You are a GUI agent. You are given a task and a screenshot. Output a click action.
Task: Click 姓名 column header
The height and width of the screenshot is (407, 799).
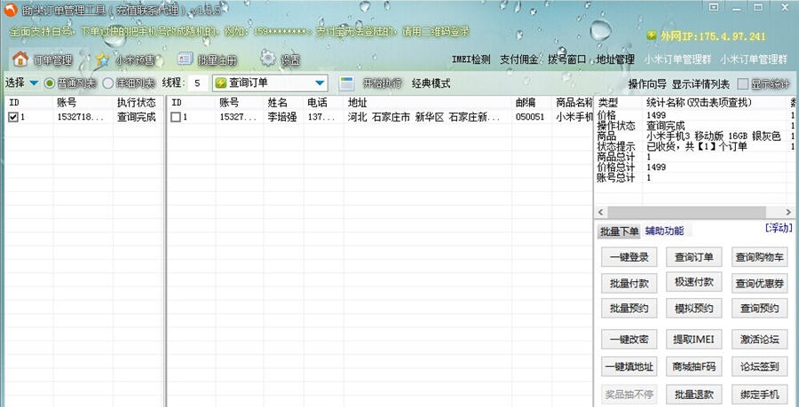[284, 103]
